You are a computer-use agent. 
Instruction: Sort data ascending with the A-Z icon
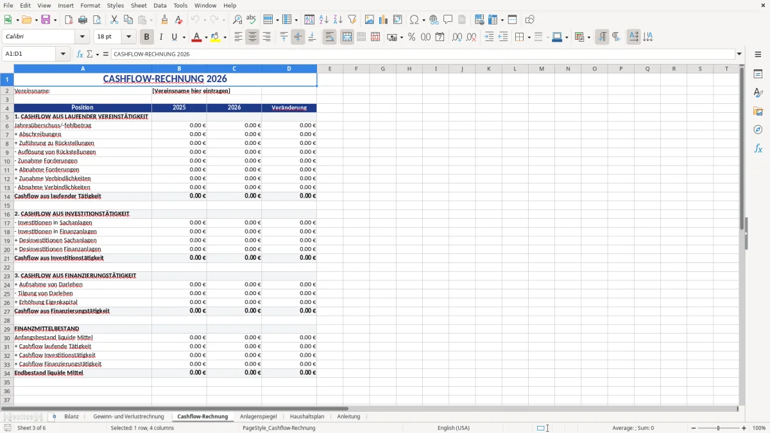(x=324, y=19)
